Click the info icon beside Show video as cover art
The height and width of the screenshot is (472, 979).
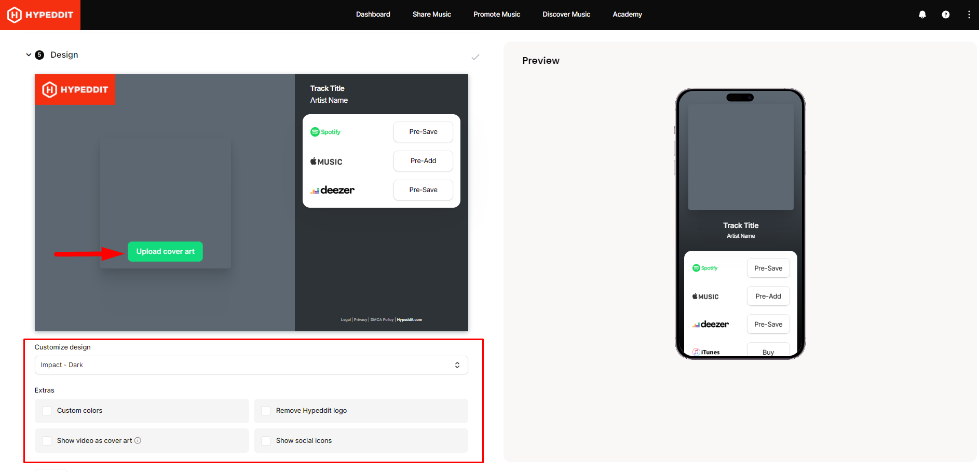point(138,440)
